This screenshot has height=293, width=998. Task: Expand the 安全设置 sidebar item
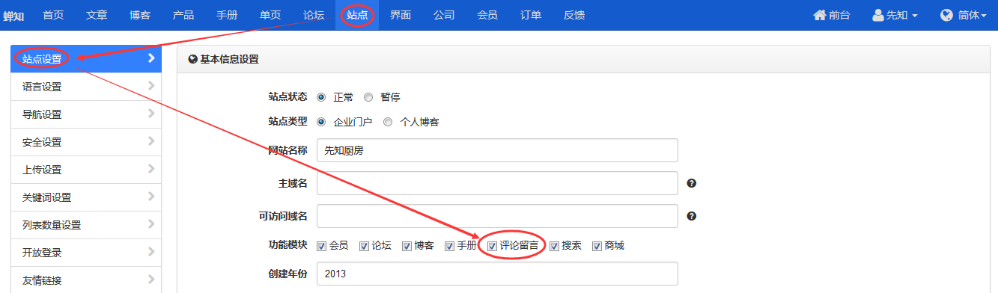pos(86,142)
